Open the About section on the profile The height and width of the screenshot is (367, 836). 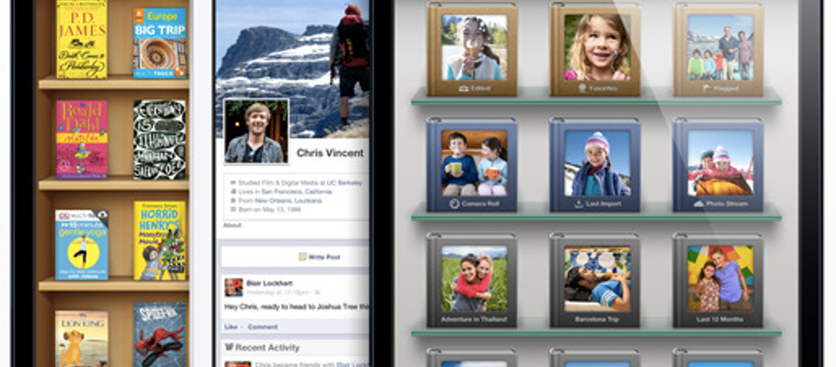(x=232, y=225)
